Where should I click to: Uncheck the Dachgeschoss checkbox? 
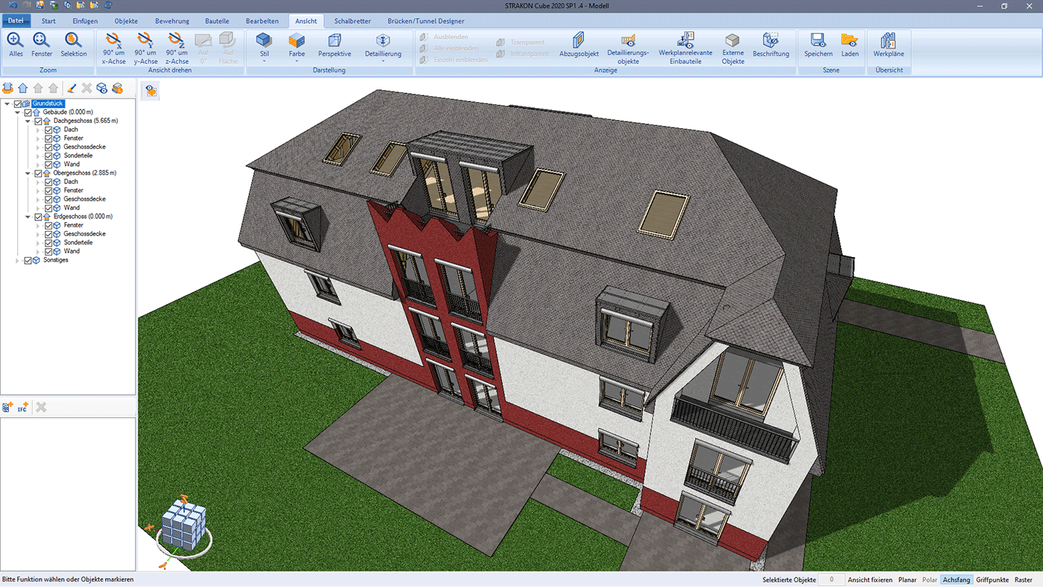39,121
